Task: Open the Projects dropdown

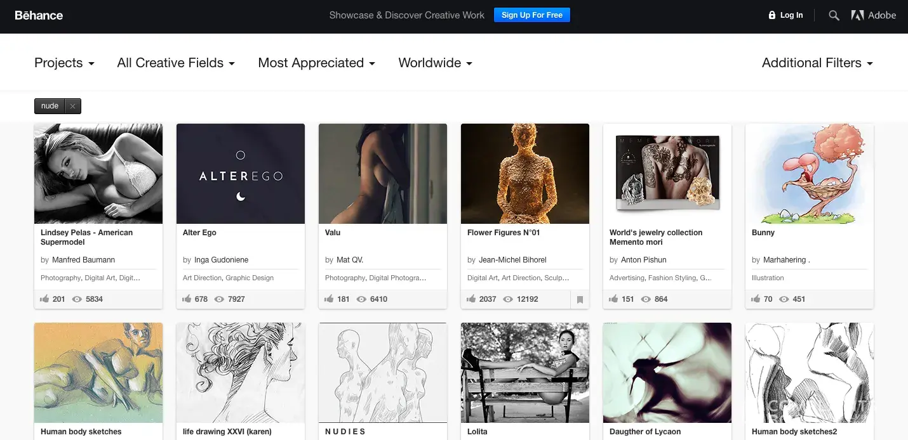Action: [64, 63]
